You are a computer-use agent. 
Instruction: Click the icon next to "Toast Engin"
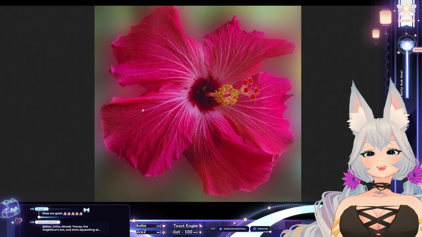(x=200, y=226)
